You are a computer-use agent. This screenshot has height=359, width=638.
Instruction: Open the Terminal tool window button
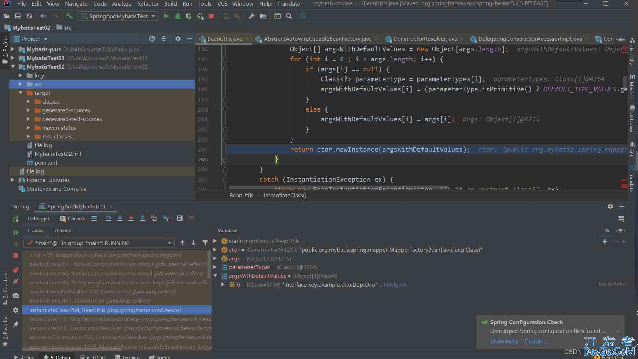coord(128,357)
